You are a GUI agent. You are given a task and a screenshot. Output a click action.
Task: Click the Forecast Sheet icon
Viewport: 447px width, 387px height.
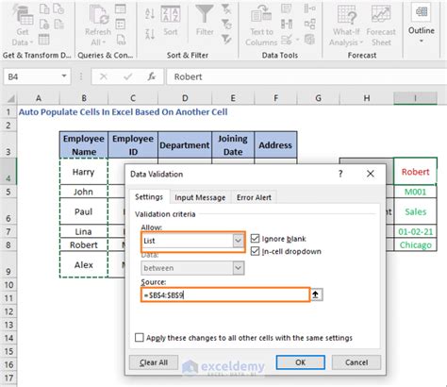click(x=381, y=14)
